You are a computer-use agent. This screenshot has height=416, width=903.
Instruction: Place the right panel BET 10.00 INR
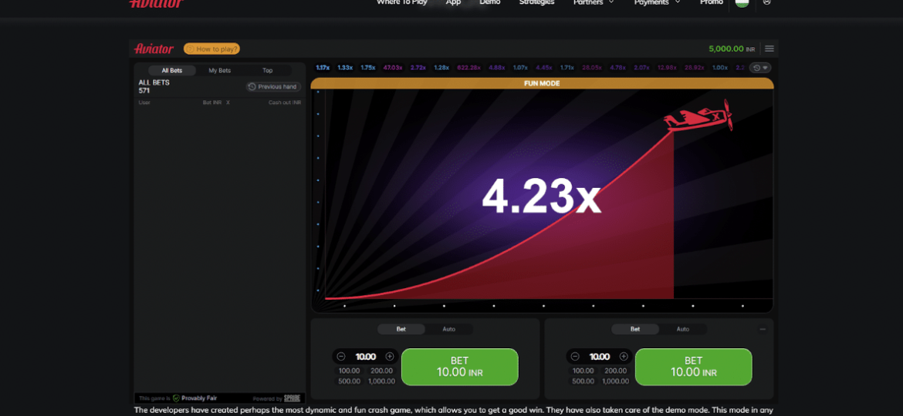(693, 367)
